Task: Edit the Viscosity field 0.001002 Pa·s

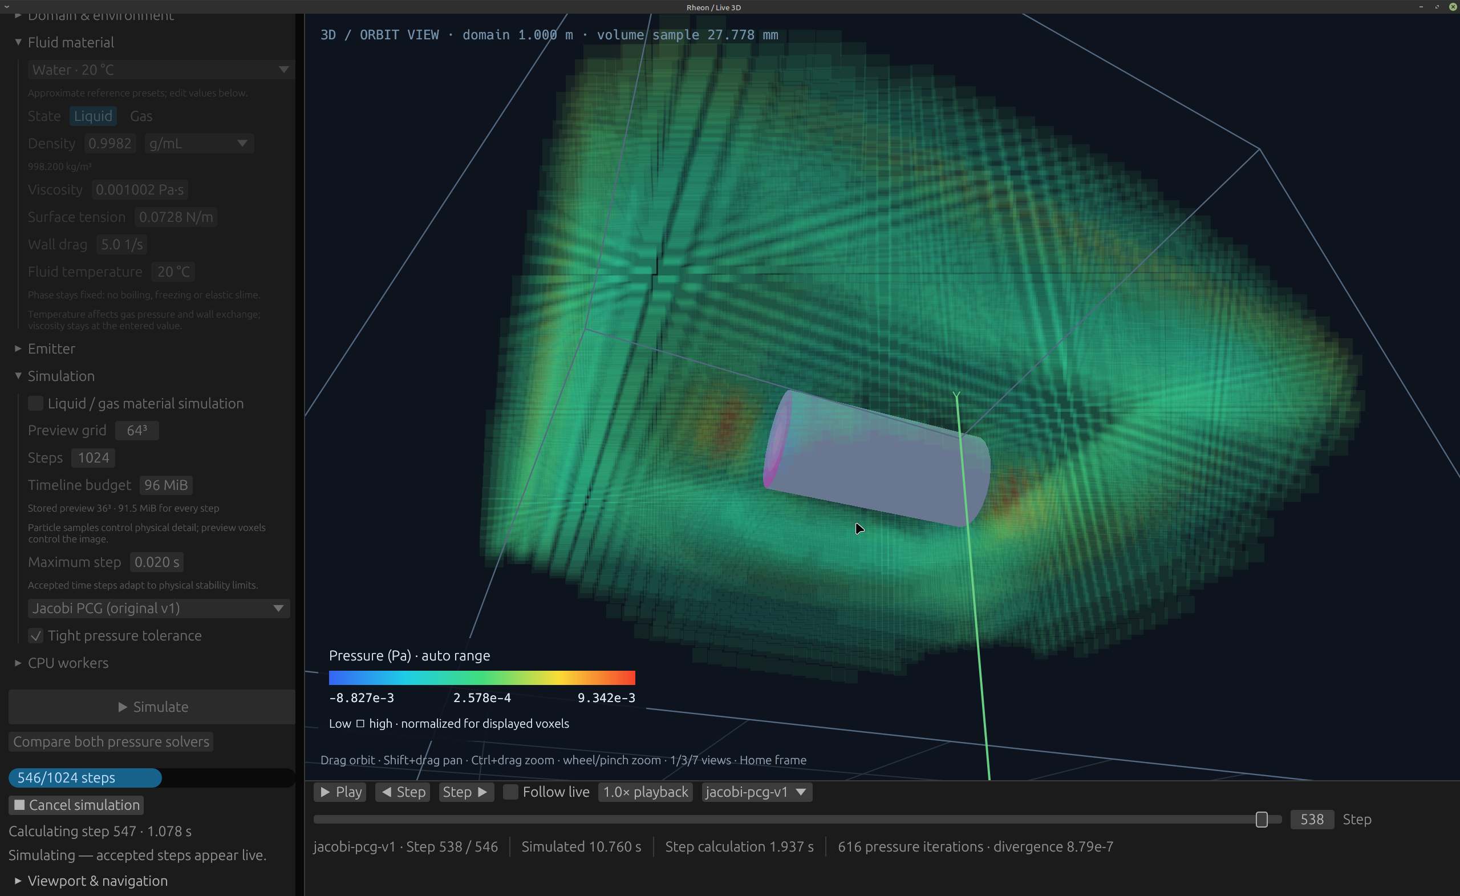Action: tap(140, 189)
